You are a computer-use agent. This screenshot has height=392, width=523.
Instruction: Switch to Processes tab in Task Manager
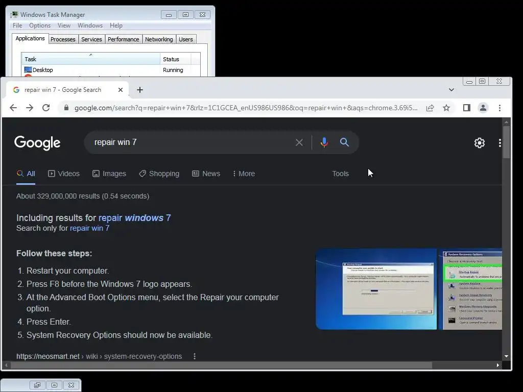63,39
